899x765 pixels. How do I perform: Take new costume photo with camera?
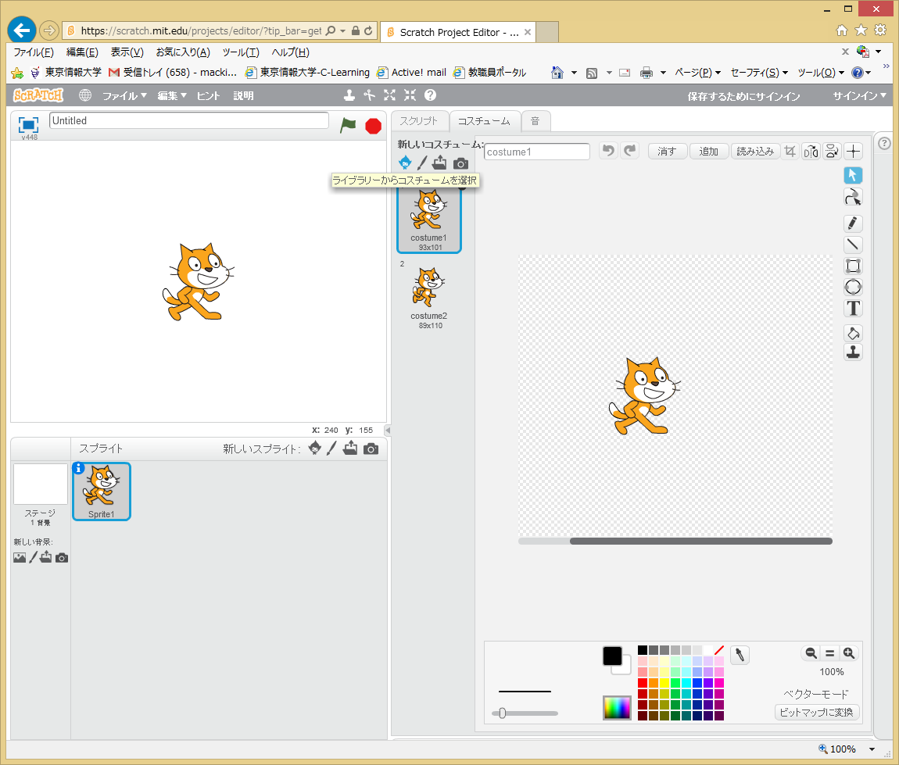click(x=460, y=163)
